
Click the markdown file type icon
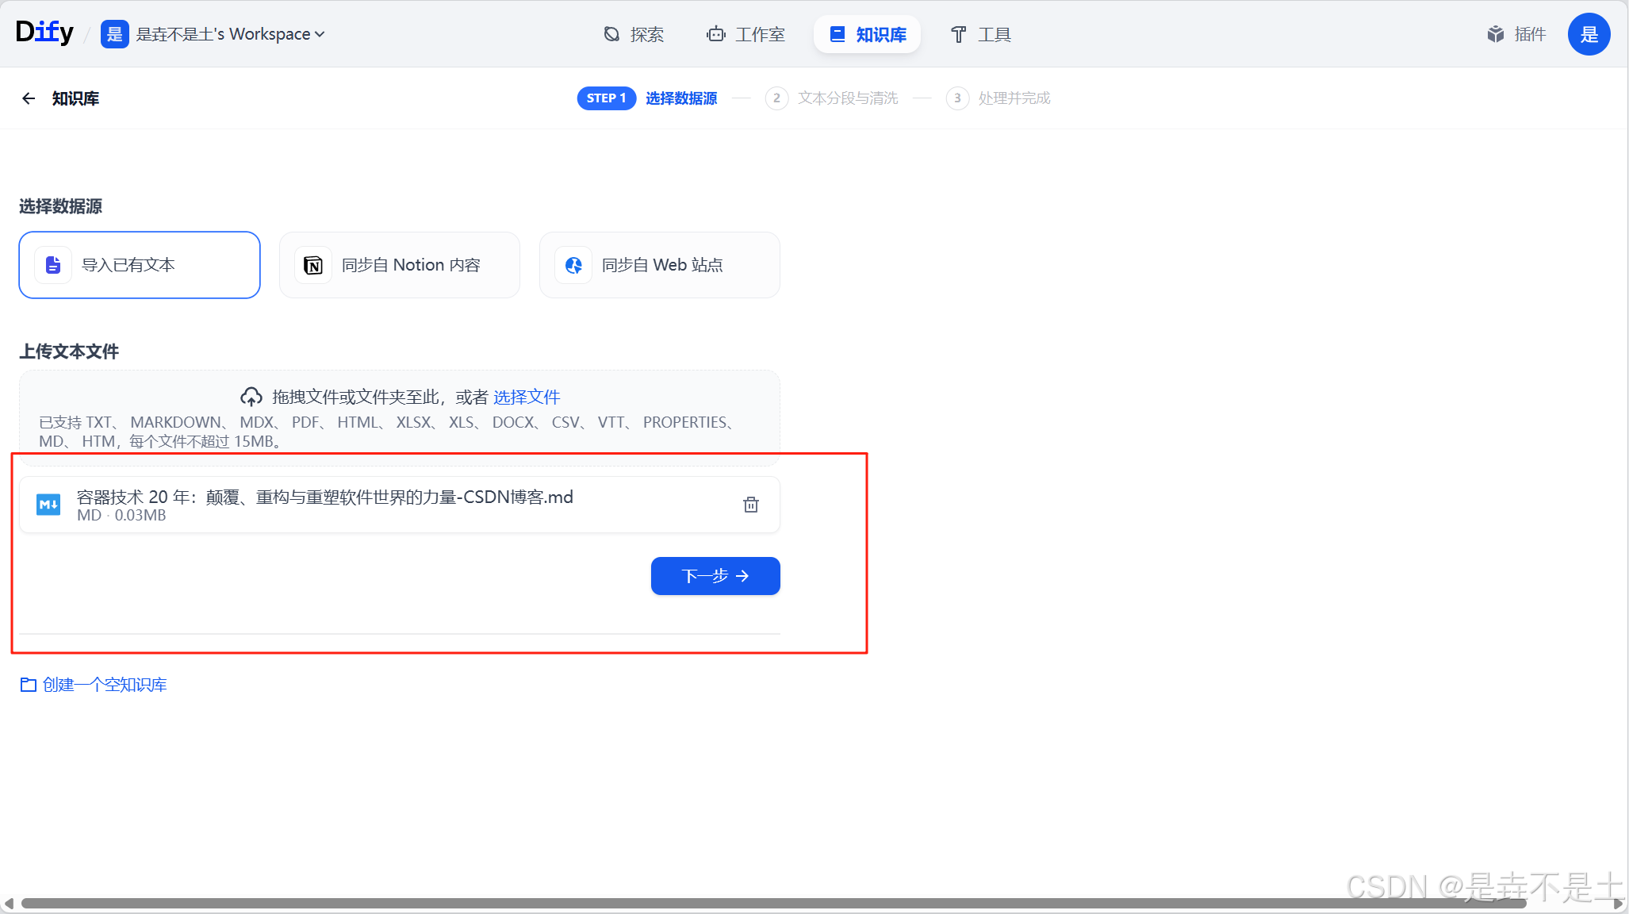(x=48, y=505)
